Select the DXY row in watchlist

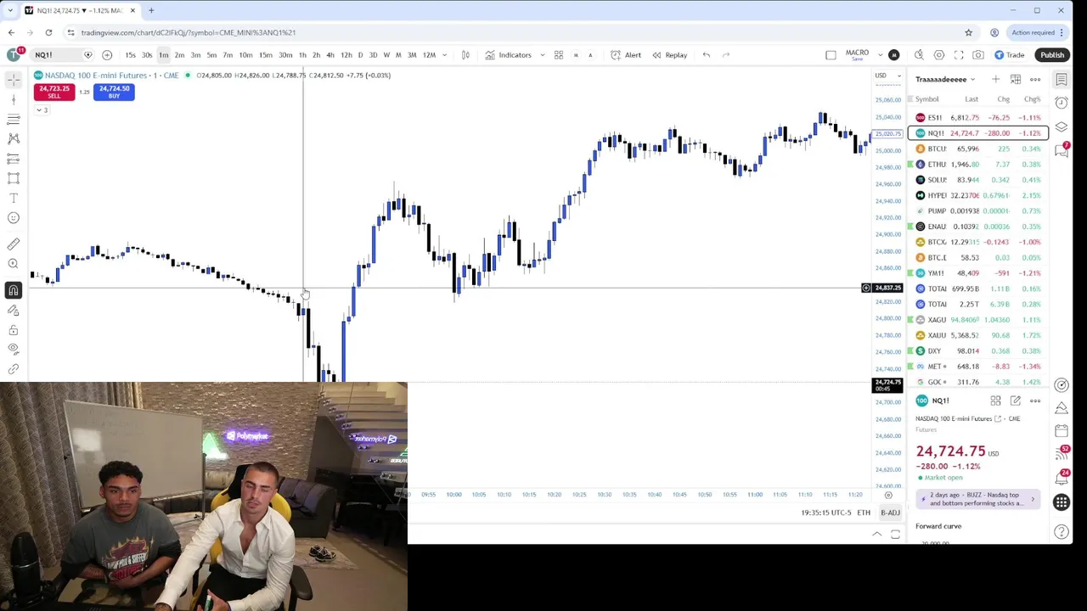click(x=978, y=351)
